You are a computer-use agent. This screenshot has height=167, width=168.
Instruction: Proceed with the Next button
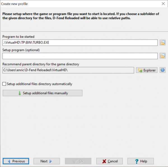tap(46, 161)
